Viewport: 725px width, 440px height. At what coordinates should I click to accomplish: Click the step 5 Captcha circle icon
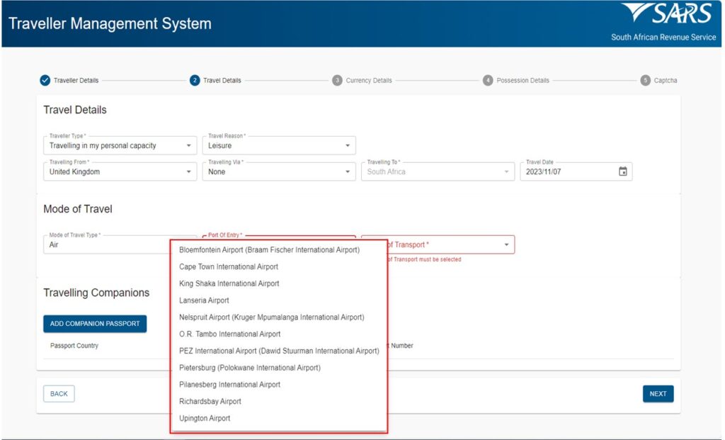644,80
